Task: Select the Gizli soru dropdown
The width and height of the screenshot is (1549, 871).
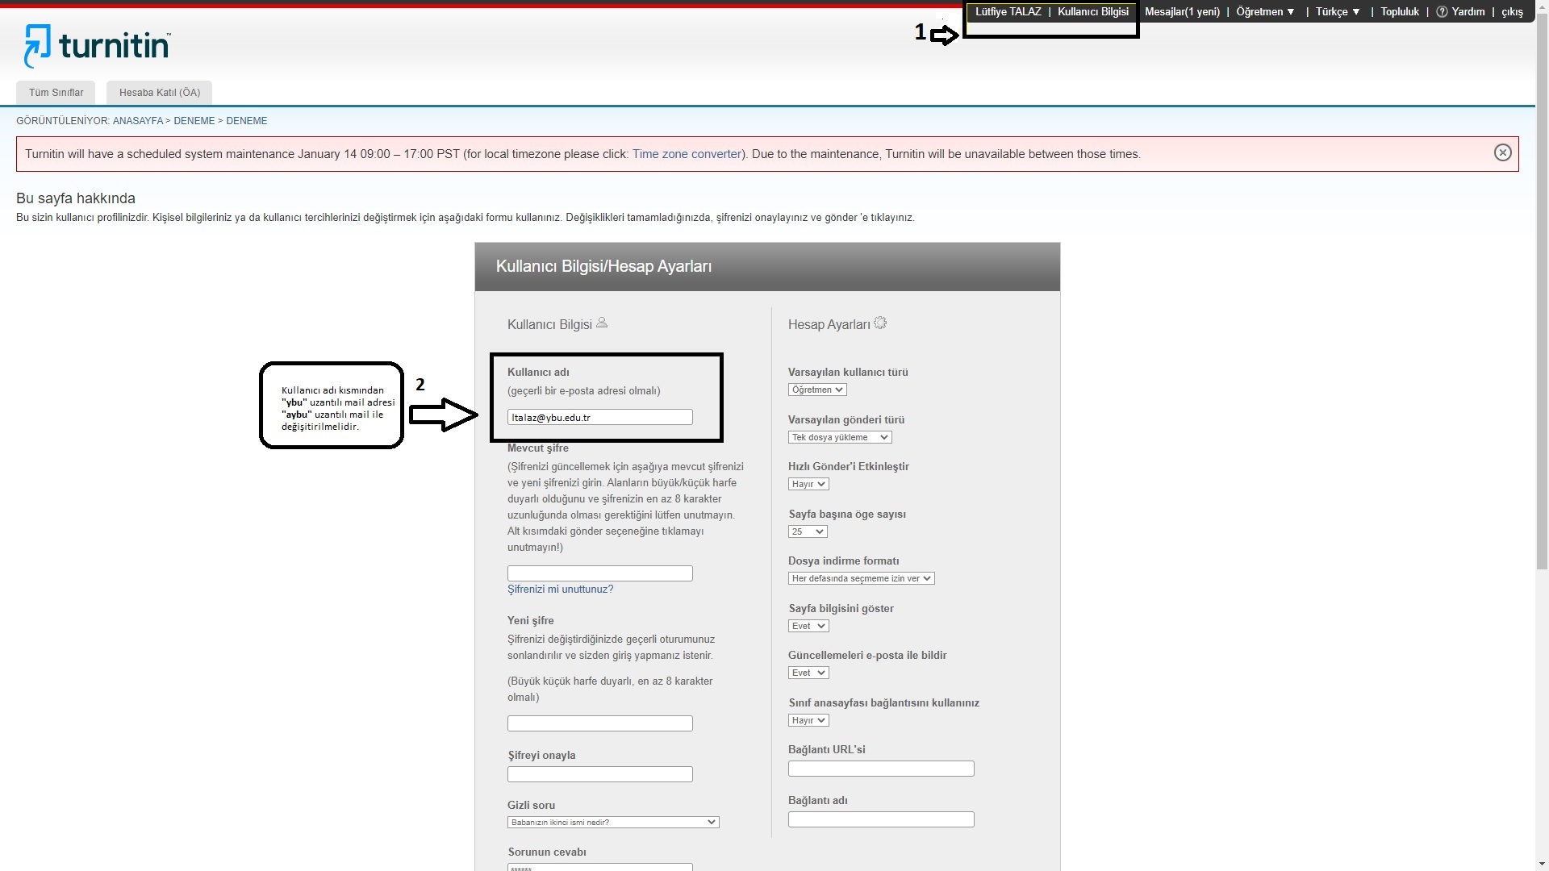Action: (x=612, y=823)
